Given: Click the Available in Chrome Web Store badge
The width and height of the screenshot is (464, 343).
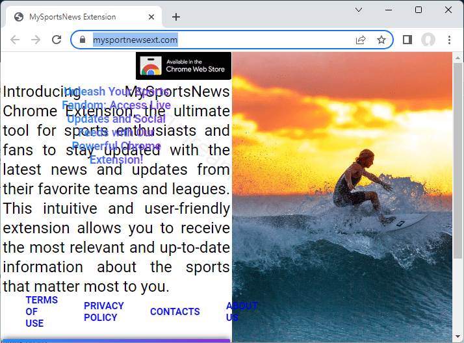Looking at the screenshot, I should pos(183,66).
